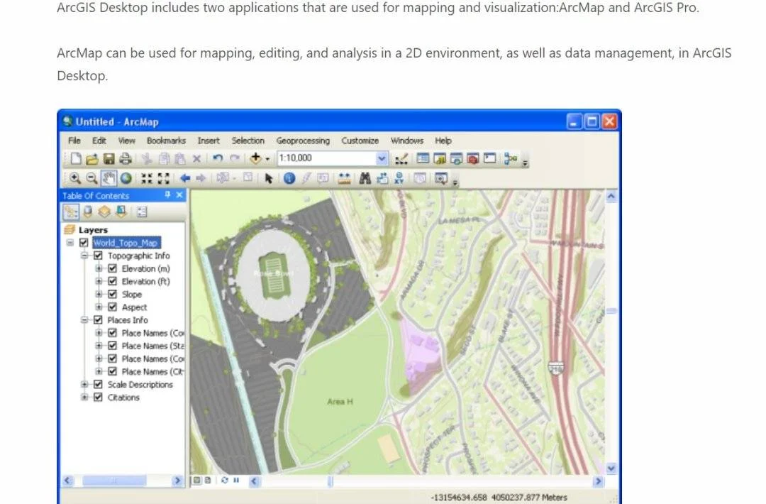The height and width of the screenshot is (504, 766).
Task: Toggle Citations layer checkbox
Action: pos(98,397)
